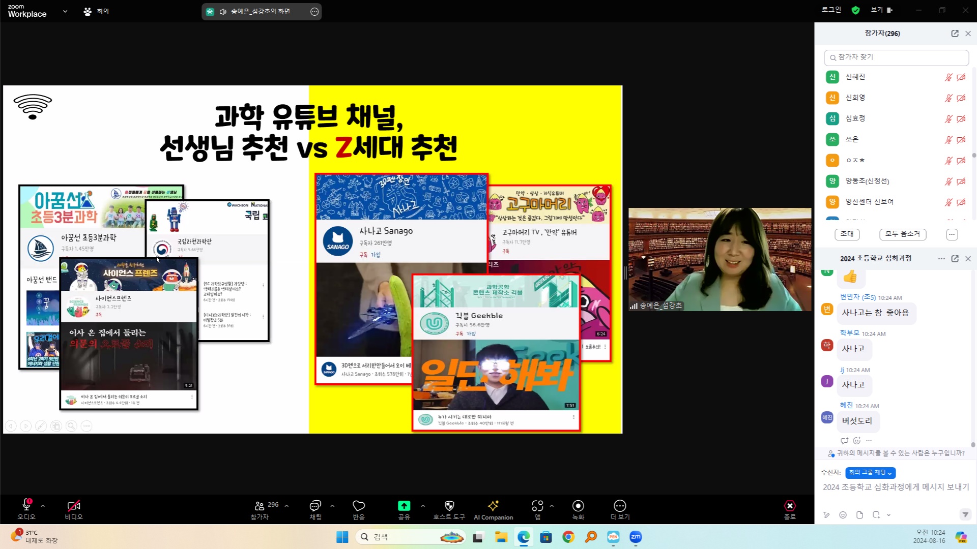This screenshot has width=977, height=549.
Task: Toggle mute icon for 양동초(신정선)
Action: [949, 181]
